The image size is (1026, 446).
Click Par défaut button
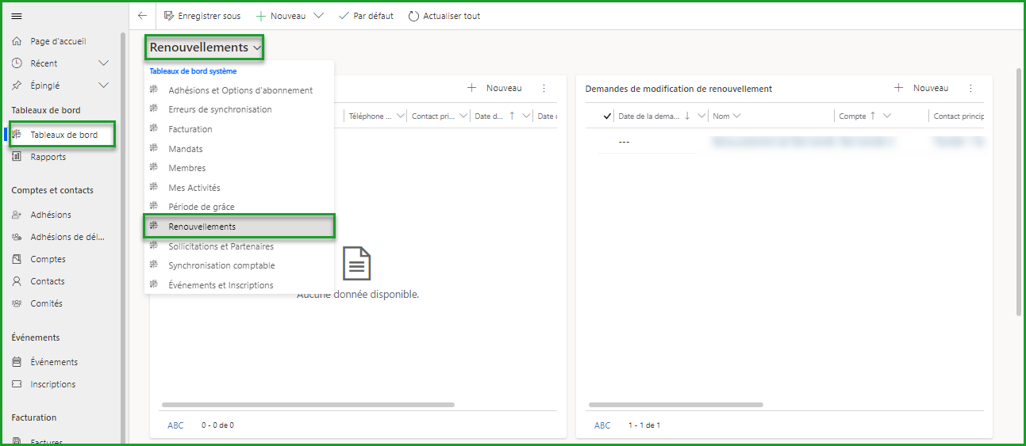(366, 16)
